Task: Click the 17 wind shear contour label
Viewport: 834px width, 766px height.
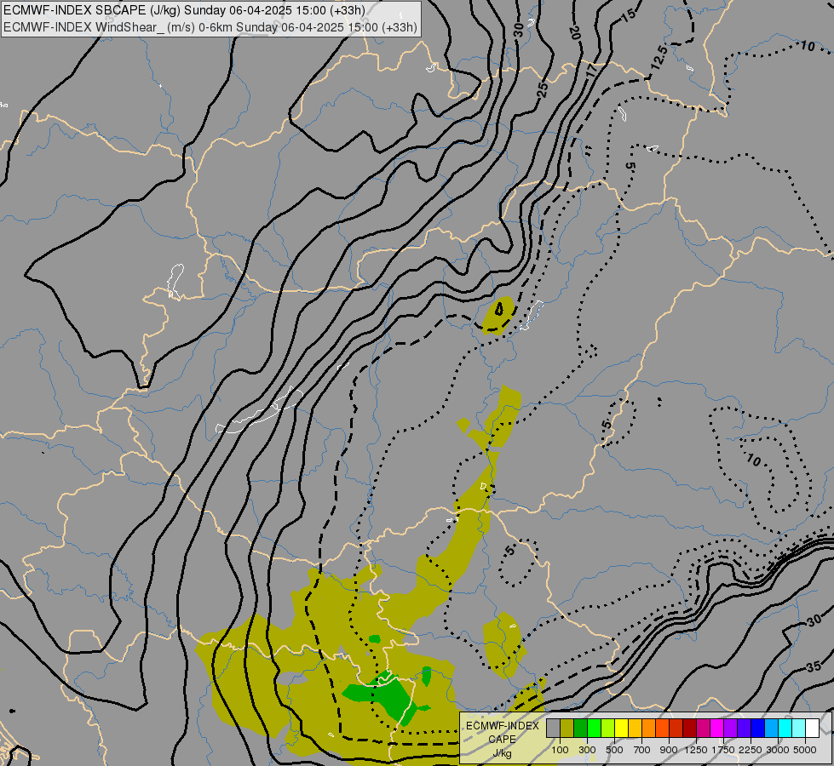Action: click(x=592, y=69)
